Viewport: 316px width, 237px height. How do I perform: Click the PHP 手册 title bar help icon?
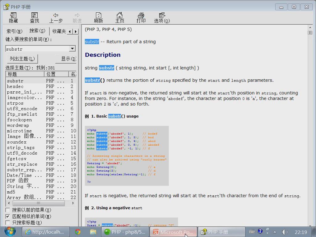[x=6, y=7]
